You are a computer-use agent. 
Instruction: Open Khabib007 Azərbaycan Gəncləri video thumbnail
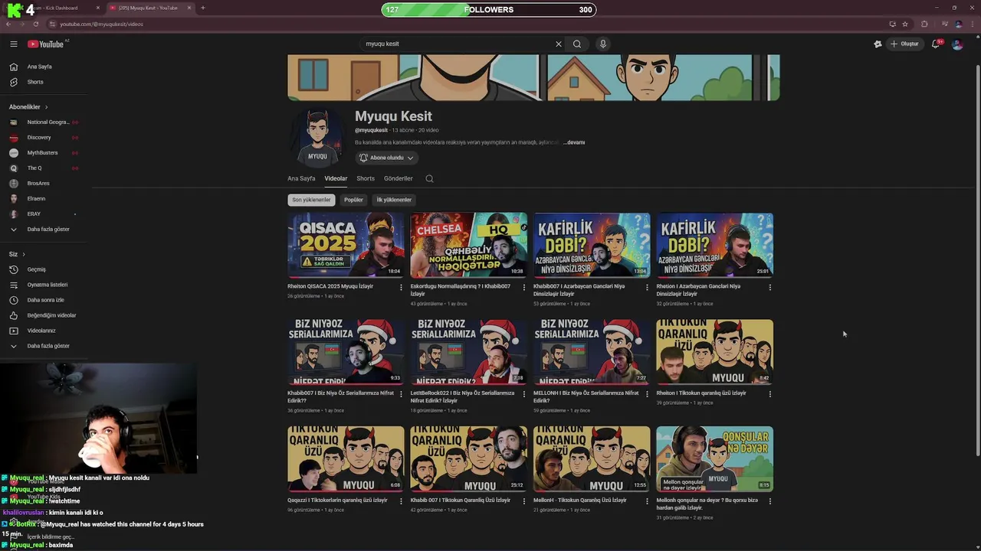point(592,245)
